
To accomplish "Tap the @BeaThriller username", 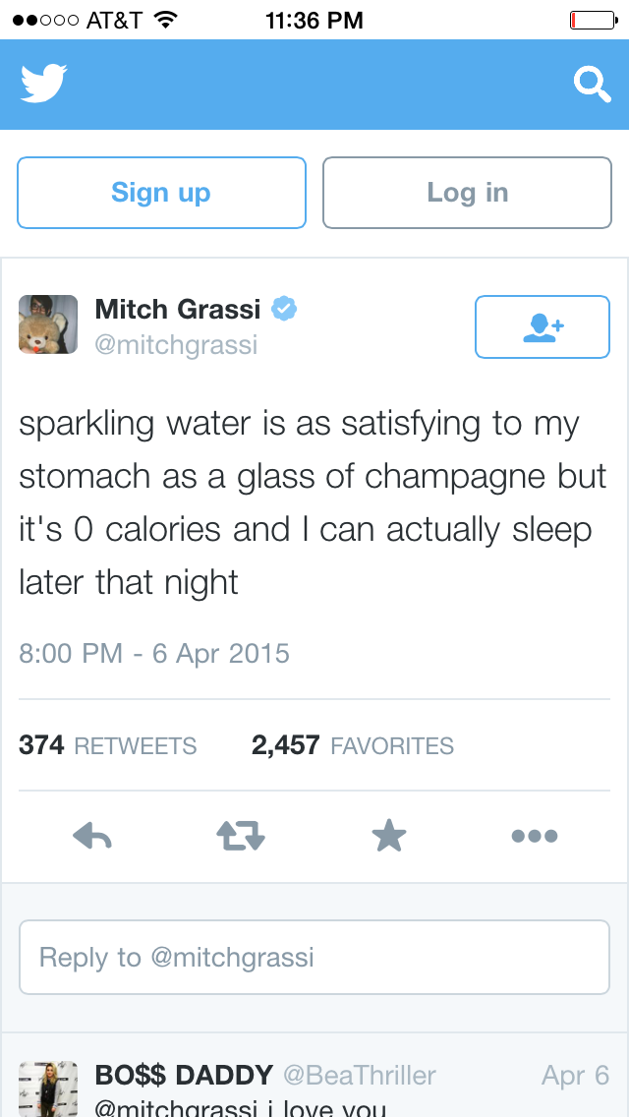I will (360, 1075).
